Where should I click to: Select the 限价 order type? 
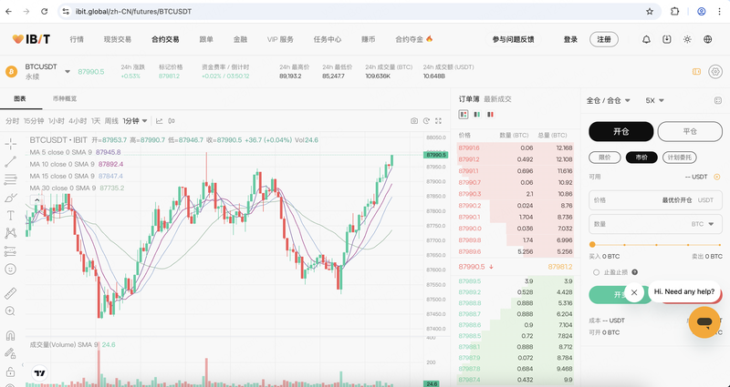click(605, 158)
